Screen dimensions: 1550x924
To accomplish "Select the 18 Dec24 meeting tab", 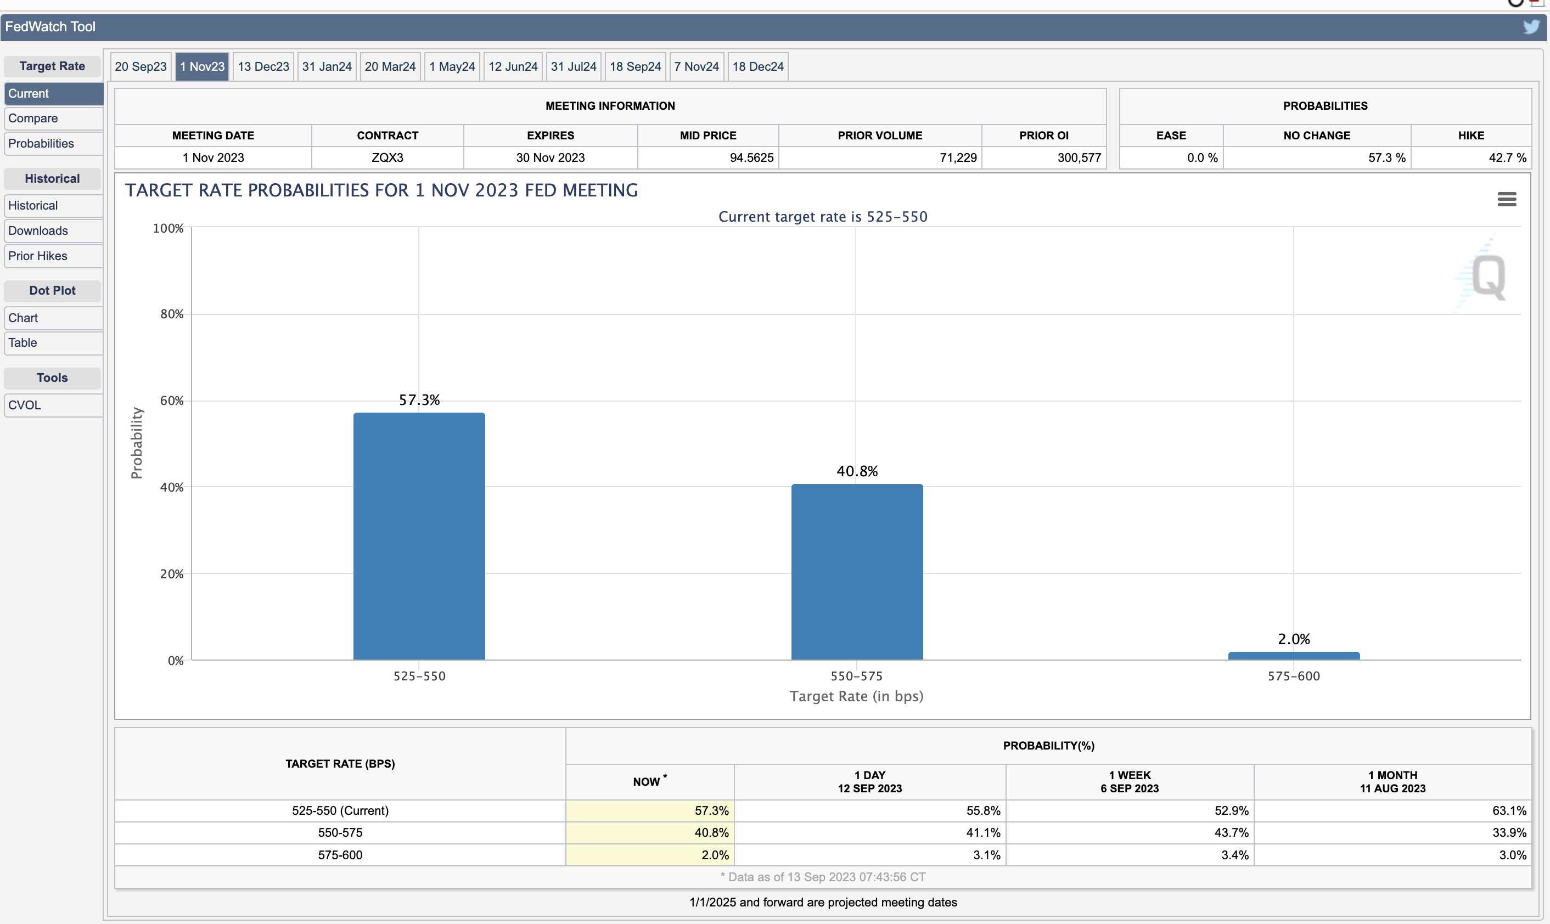I will (x=757, y=66).
